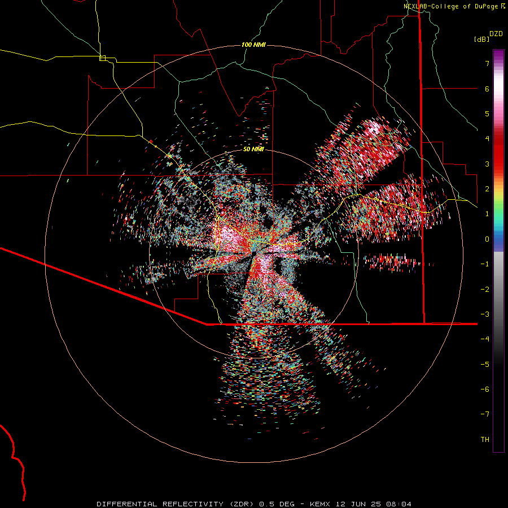Image resolution: width=508 pixels, height=508 pixels.
Task: Click the 4 value on color scale
Action: tap(487, 139)
